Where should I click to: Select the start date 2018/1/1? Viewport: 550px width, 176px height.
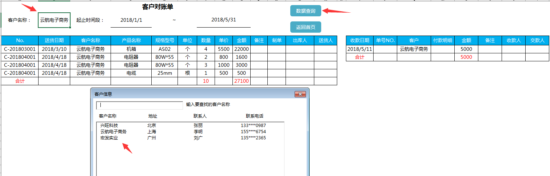click(131, 20)
